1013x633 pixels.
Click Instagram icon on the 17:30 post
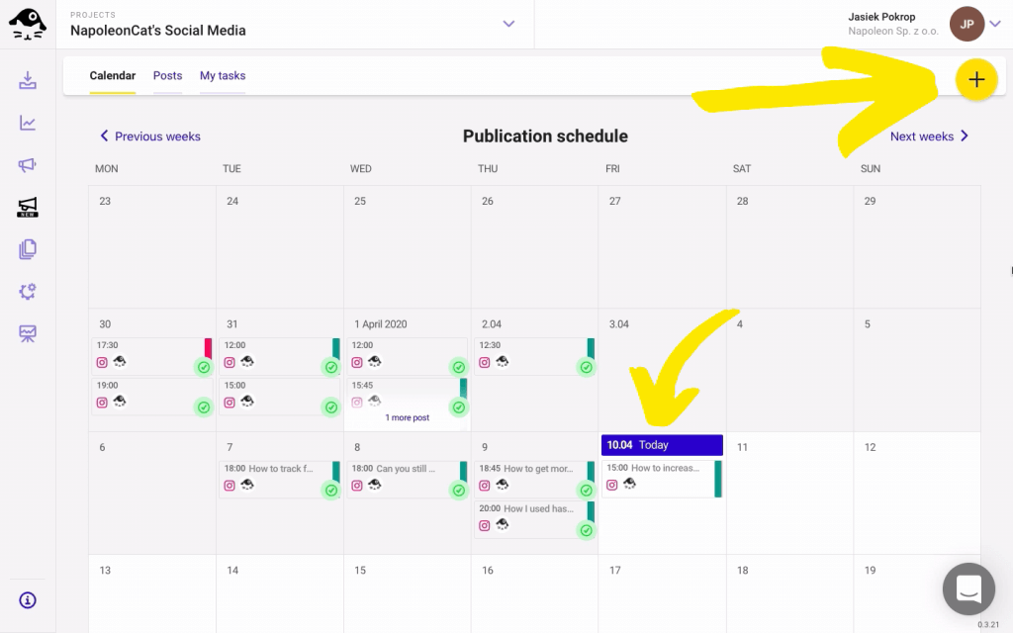pos(102,362)
